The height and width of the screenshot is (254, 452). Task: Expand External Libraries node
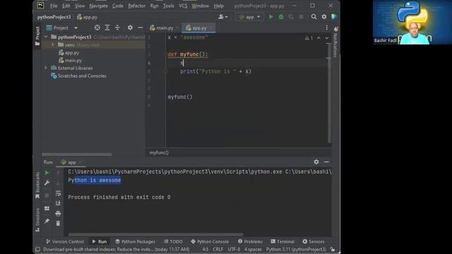(x=46, y=68)
